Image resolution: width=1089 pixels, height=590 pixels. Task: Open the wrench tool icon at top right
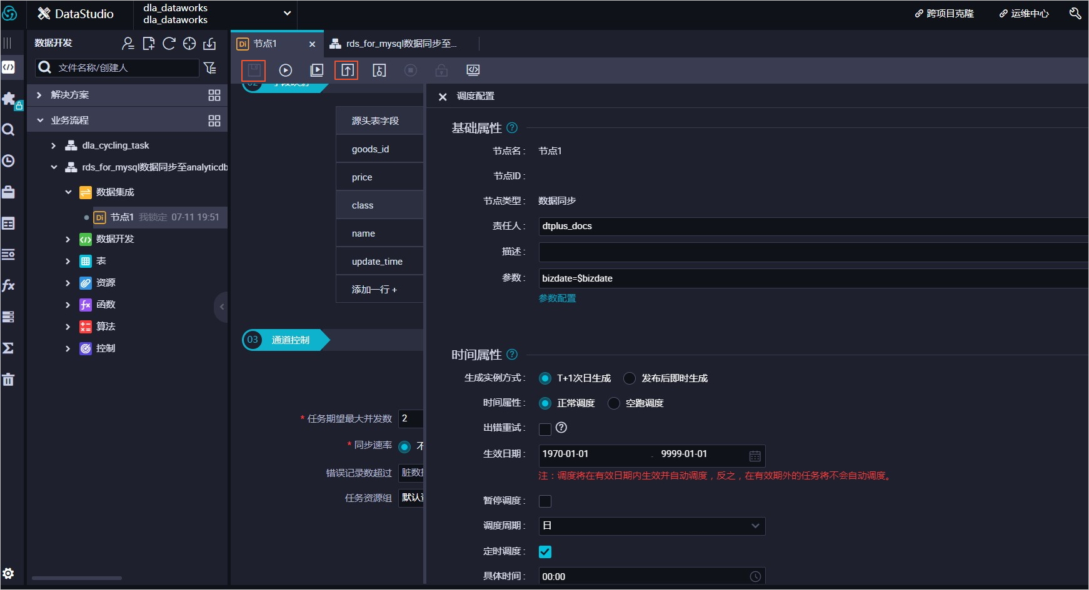point(1075,13)
